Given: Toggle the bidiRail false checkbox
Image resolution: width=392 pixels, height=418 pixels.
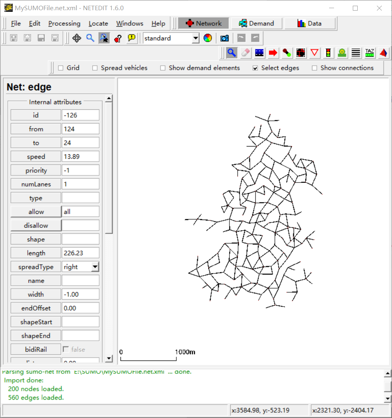Looking at the screenshot, I should [66, 349].
